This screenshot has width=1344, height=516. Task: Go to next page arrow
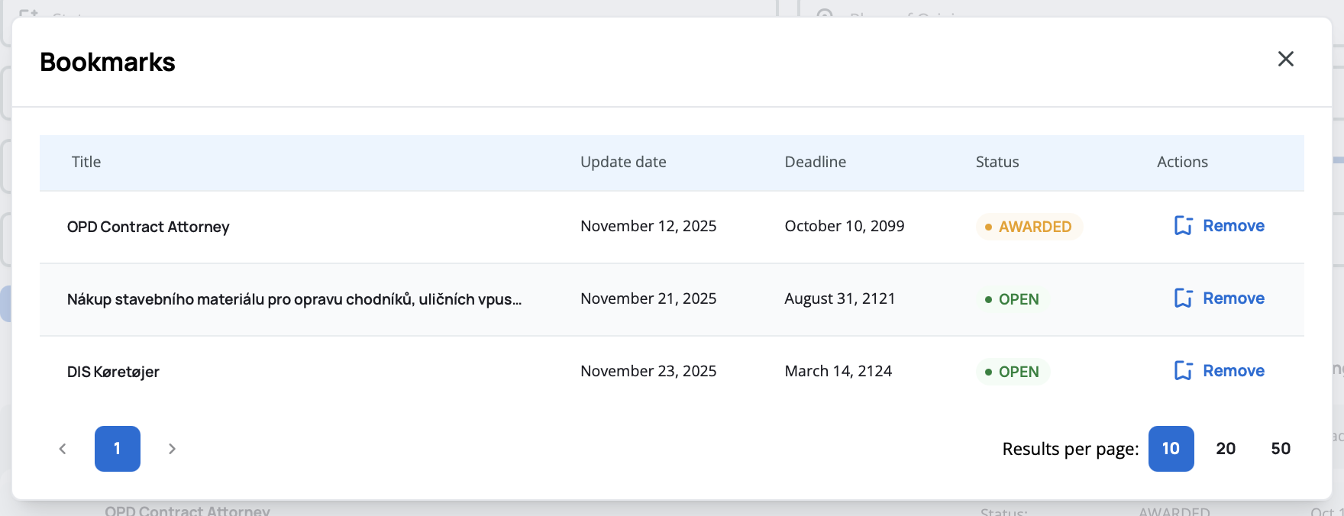(x=172, y=449)
